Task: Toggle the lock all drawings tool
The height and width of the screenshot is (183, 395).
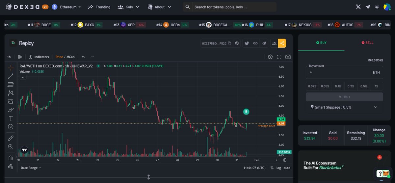Action: click(11, 166)
